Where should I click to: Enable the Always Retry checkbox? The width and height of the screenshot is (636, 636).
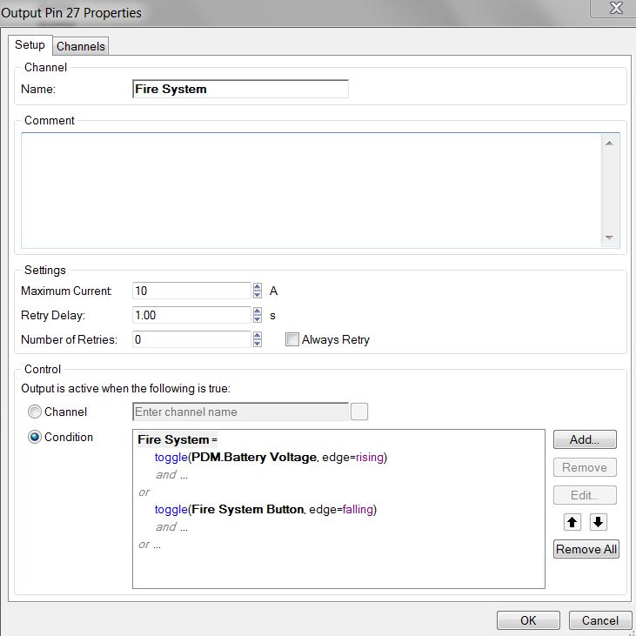(x=292, y=340)
